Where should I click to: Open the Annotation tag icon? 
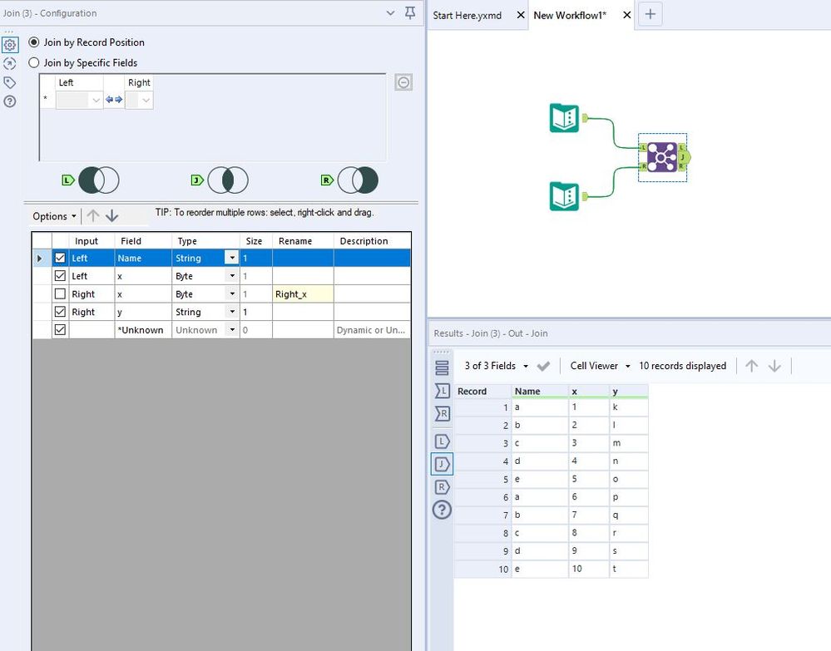[x=9, y=82]
